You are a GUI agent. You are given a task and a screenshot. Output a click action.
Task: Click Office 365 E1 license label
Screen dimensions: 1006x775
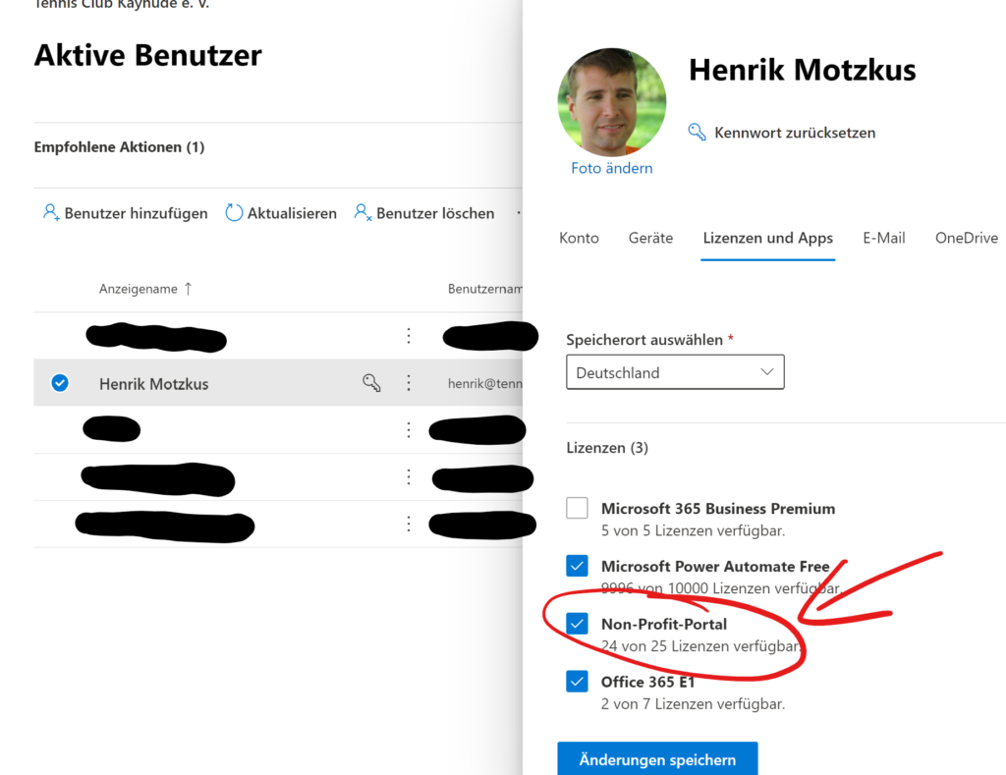click(x=648, y=682)
